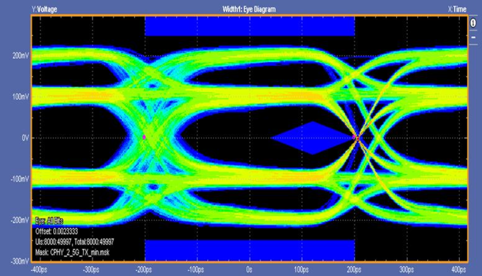
Task: Click the Eye: All Bits label
Action: coord(49,221)
